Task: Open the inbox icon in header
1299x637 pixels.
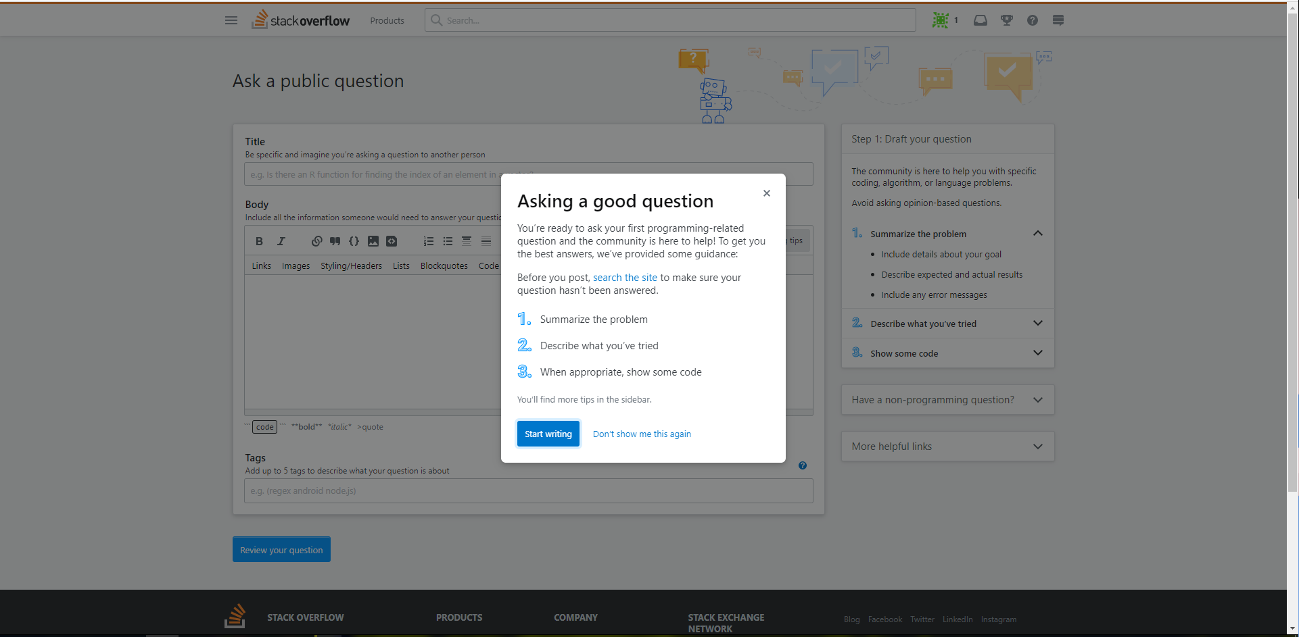Action: pyautogui.click(x=980, y=20)
